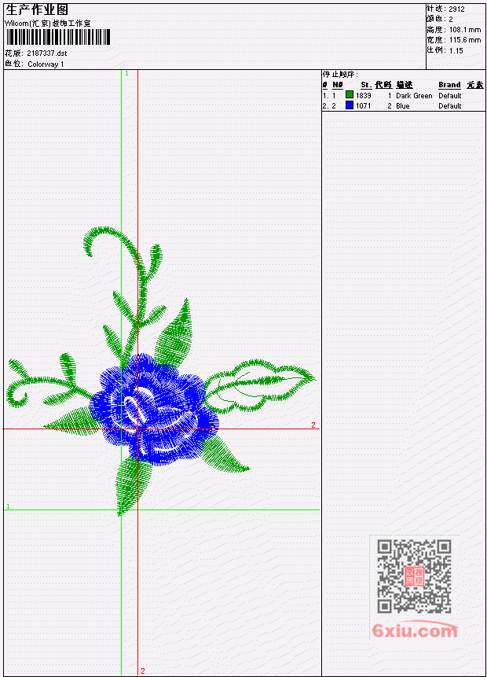Viewport: 487px width, 677px height.
Task: Click the "描述" column header
Action: (405, 85)
